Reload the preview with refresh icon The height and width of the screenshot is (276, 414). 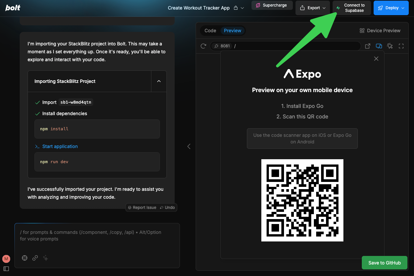point(203,46)
